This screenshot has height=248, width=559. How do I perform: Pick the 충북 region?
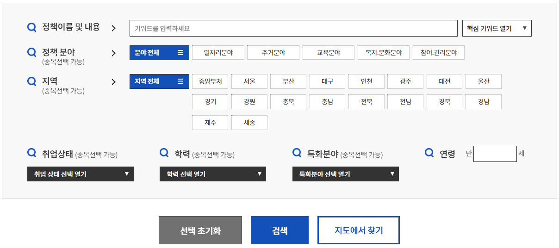(x=288, y=102)
